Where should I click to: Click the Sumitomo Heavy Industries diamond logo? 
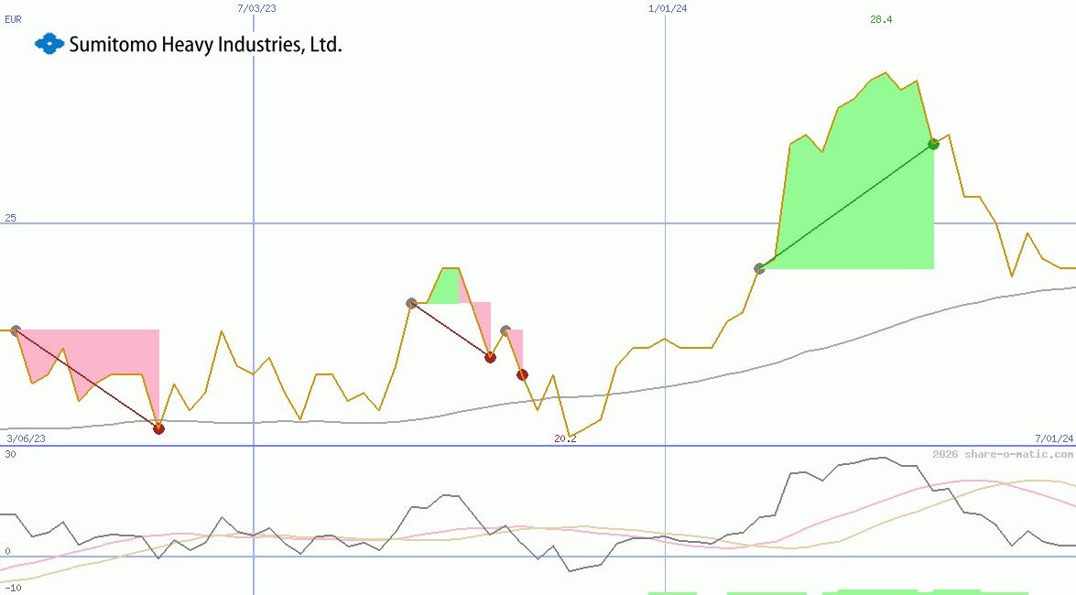(x=47, y=43)
